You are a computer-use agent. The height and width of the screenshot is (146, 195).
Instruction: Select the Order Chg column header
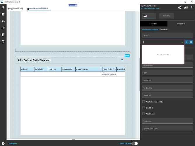pos(41,69)
